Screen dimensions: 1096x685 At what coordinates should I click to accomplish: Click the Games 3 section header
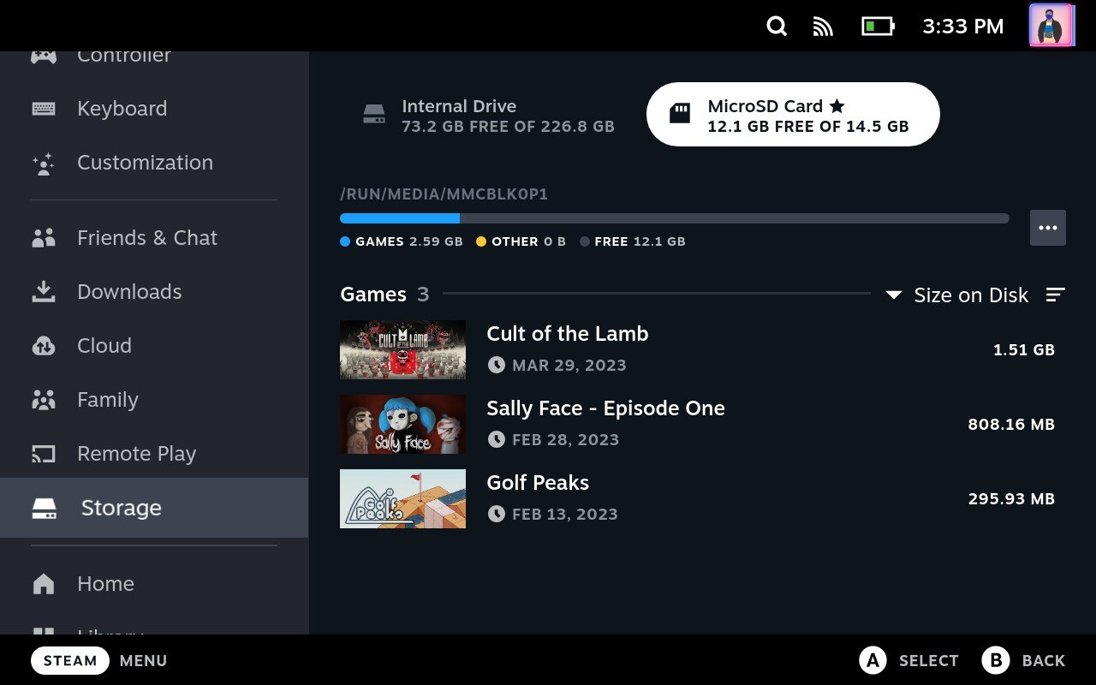point(384,295)
